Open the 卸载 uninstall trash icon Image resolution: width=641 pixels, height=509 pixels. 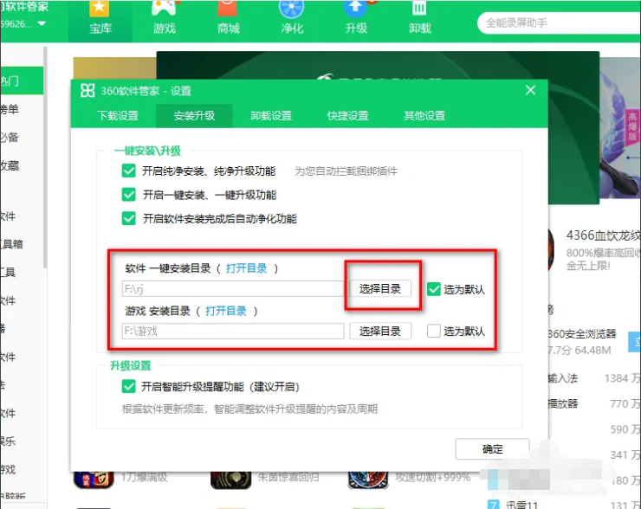(x=420, y=10)
